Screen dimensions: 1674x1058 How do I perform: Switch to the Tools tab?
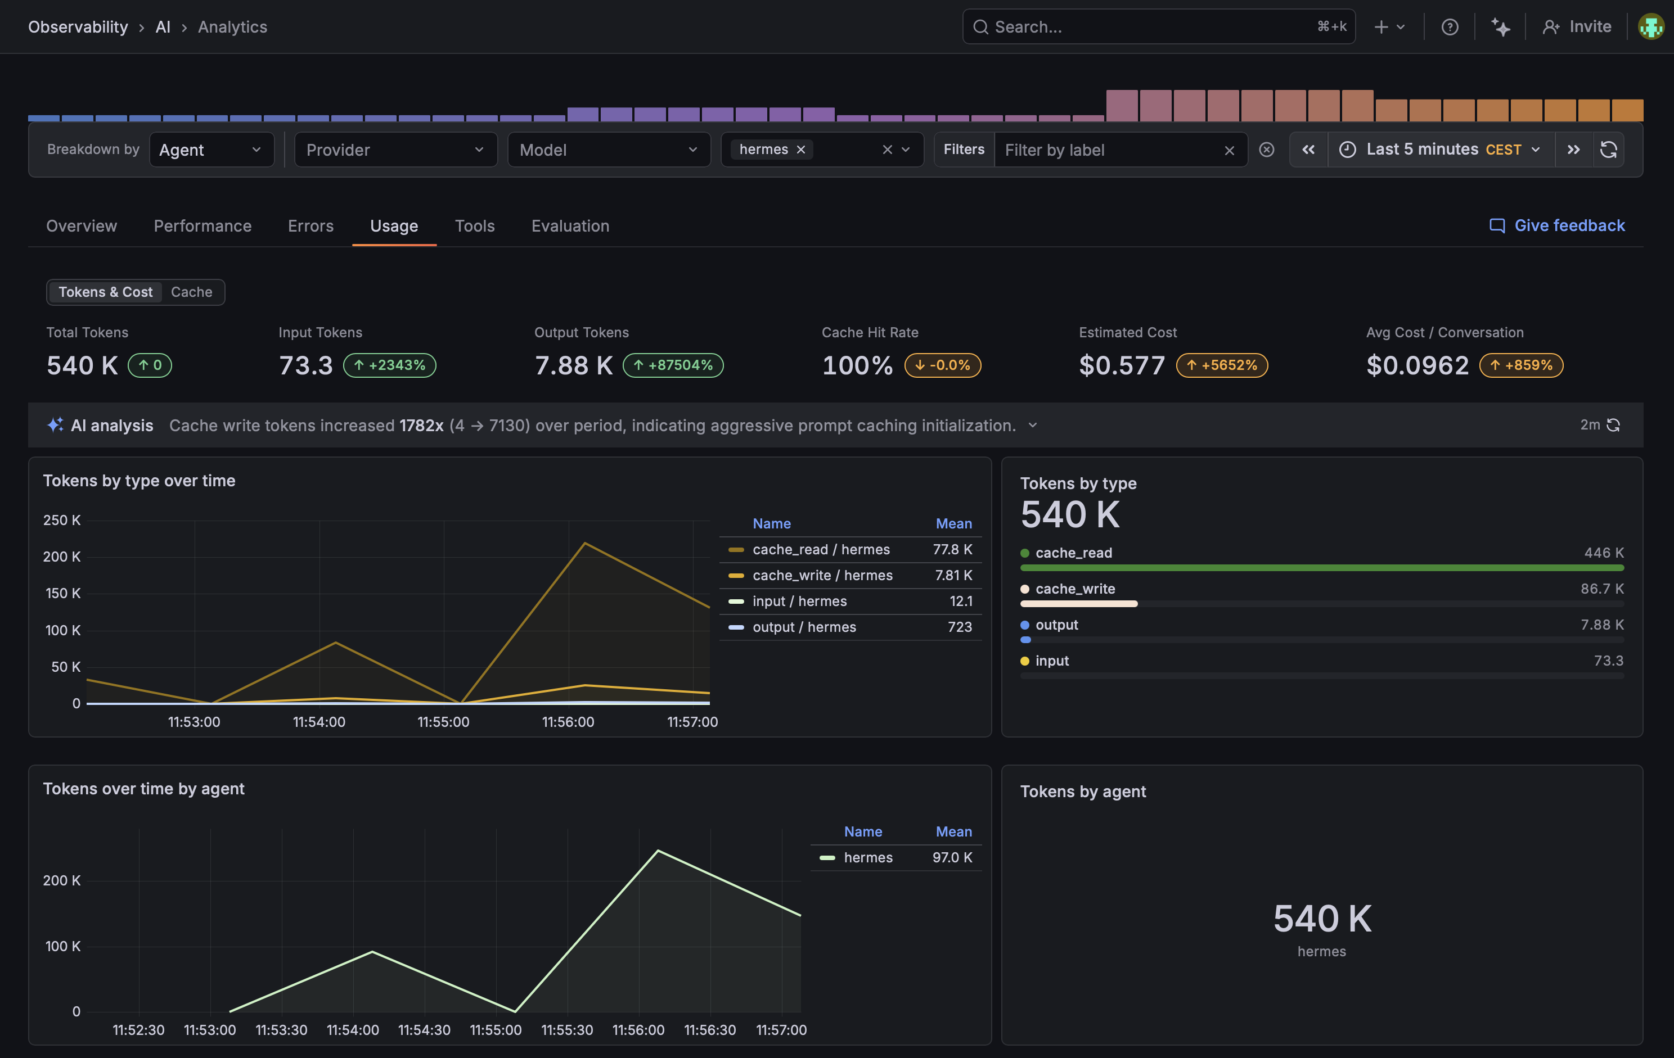[475, 226]
